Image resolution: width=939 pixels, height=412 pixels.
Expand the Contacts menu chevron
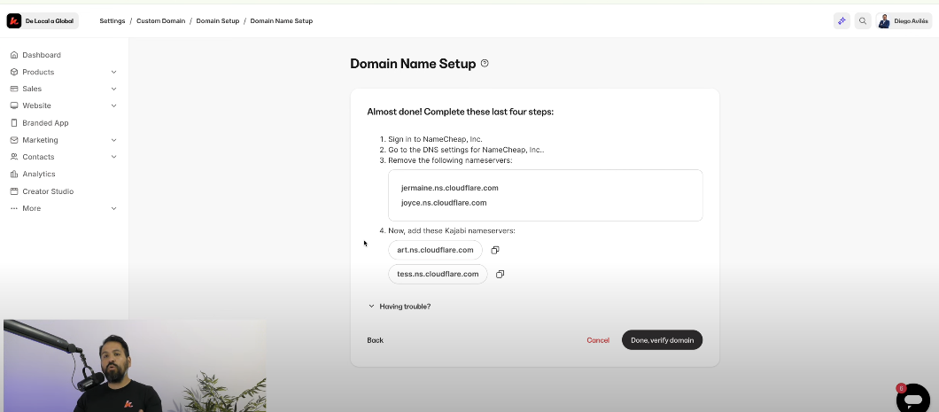pos(113,157)
